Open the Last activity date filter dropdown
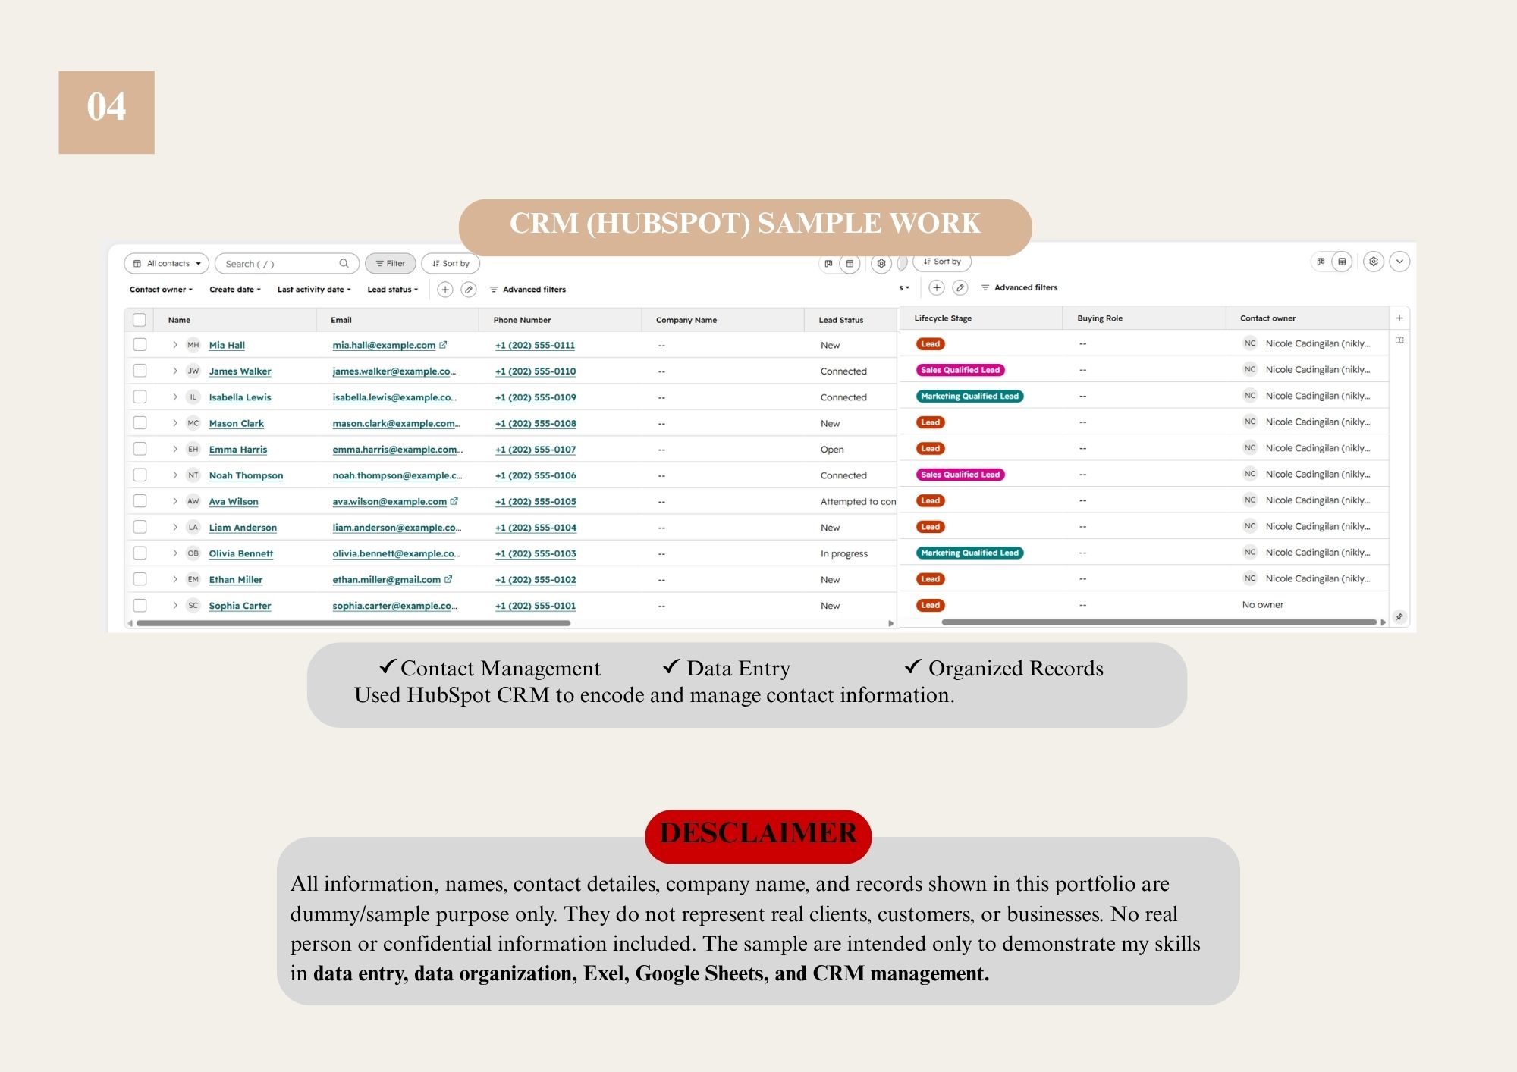The width and height of the screenshot is (1517, 1072). pos(314,290)
